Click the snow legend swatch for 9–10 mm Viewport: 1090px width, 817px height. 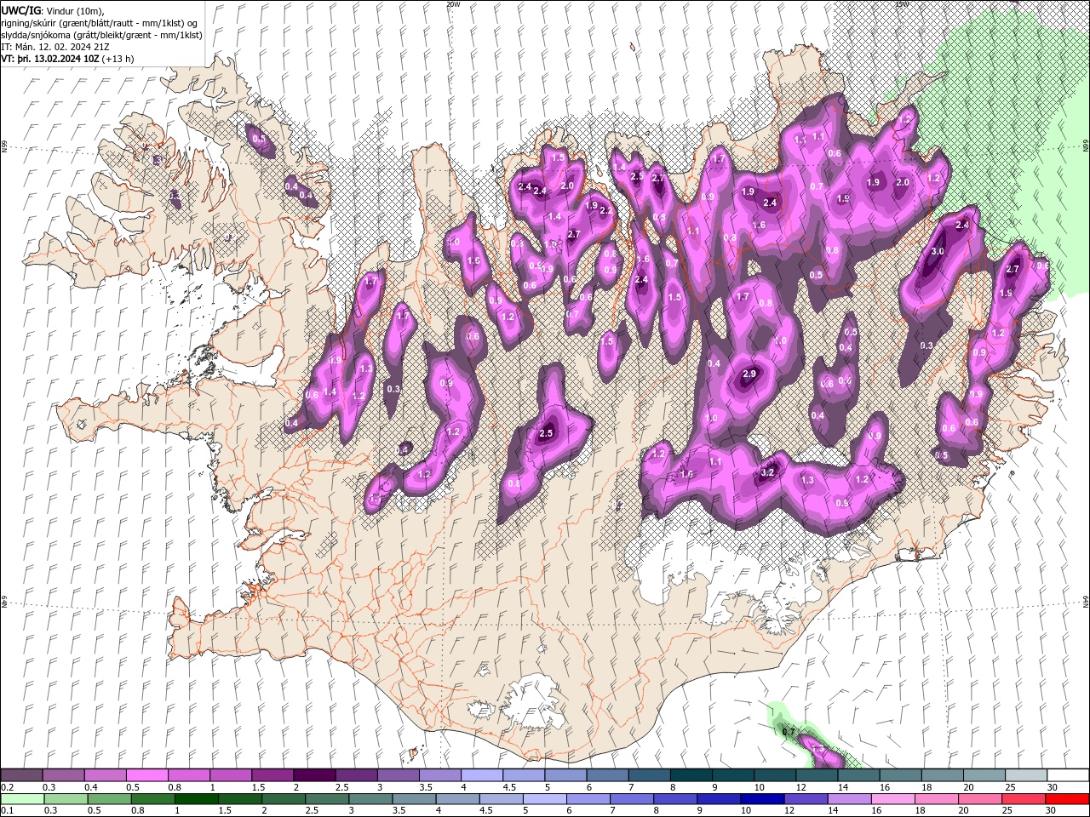tap(731, 774)
